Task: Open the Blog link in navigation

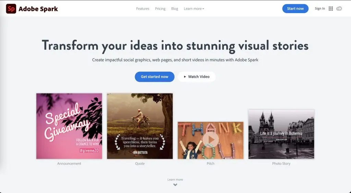Action: pos(174,9)
